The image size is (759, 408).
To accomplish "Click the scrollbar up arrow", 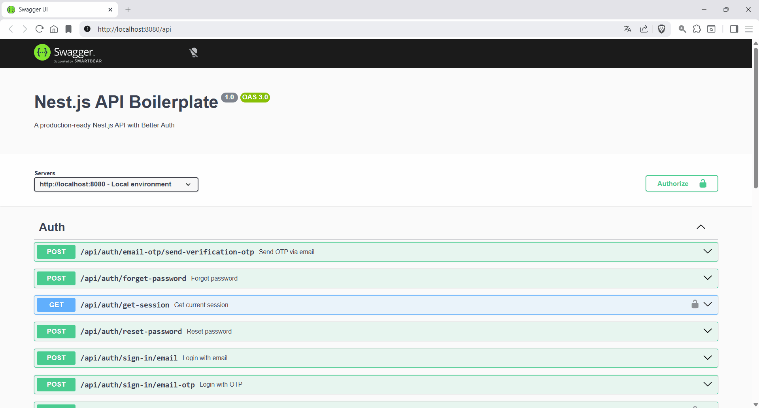I will [755, 43].
